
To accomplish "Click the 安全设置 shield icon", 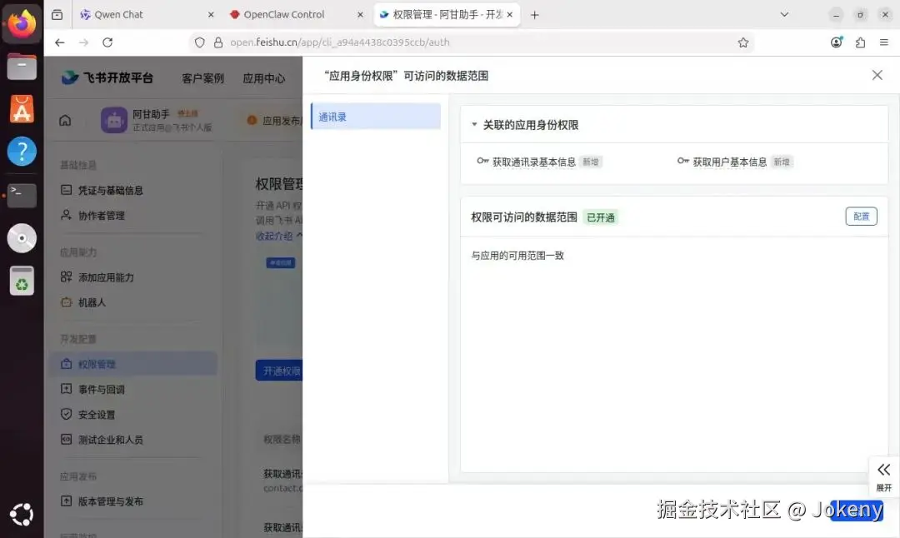I will [66, 414].
